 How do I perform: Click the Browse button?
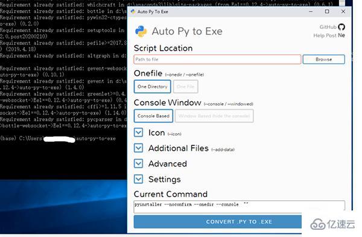(x=323, y=59)
